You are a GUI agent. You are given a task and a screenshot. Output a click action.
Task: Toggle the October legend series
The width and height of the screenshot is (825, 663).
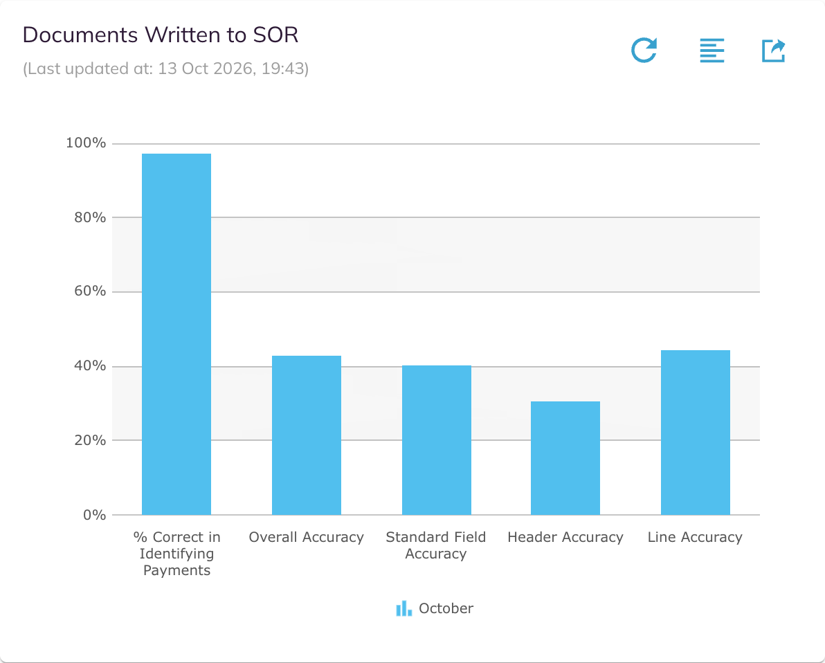(435, 608)
